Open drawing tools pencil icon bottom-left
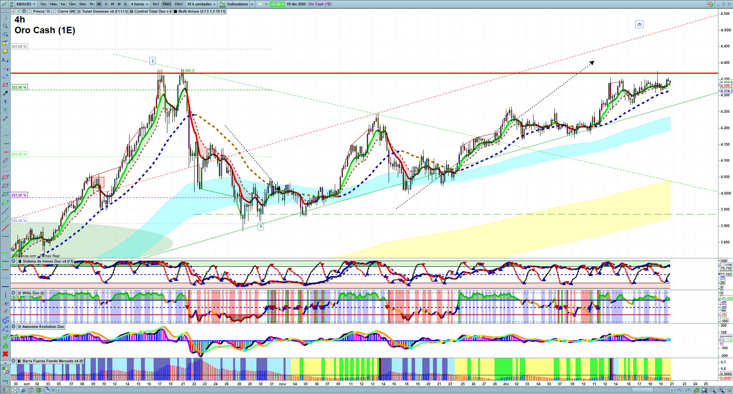The image size is (733, 394). click(5, 390)
